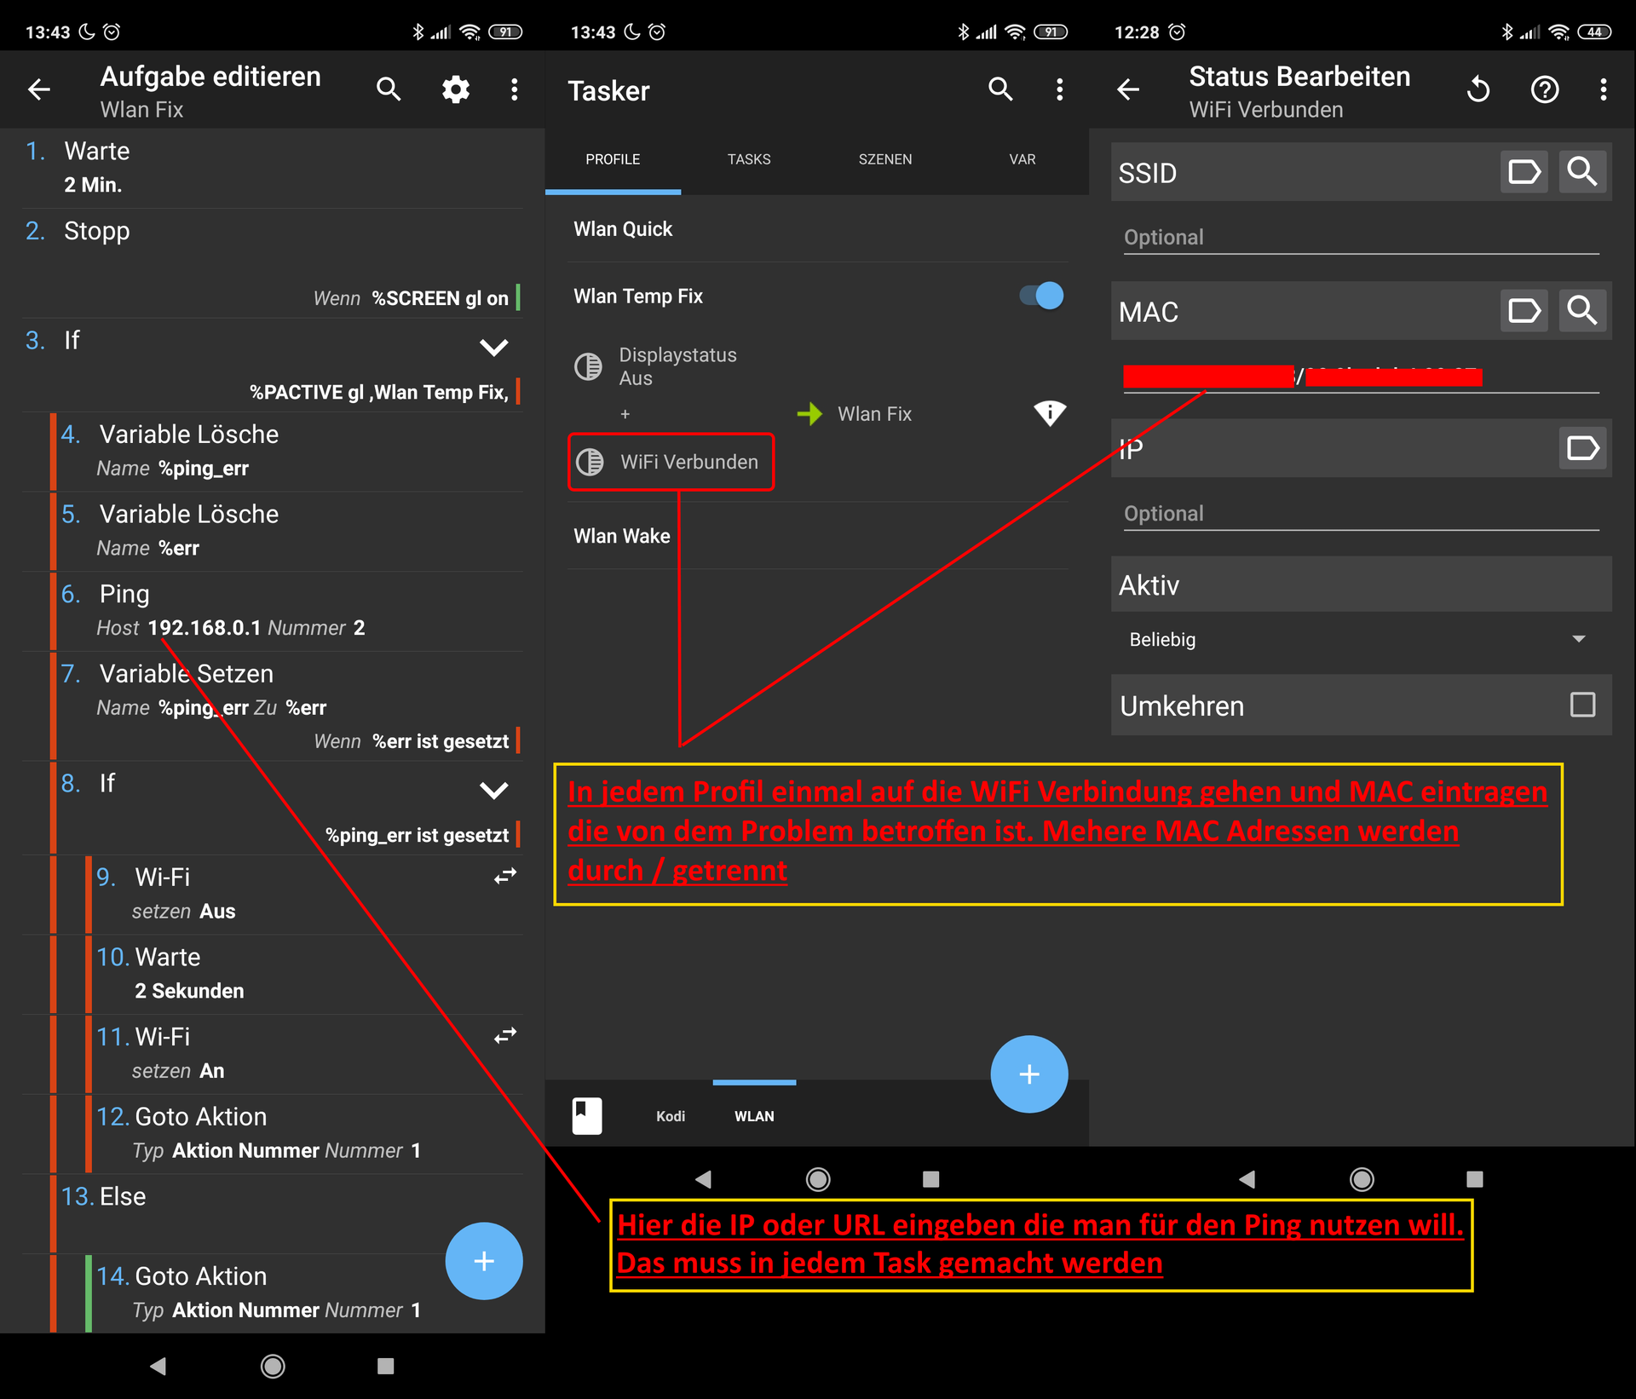Image resolution: width=1636 pixels, height=1399 pixels.
Task: Collapse the If block at action 3
Action: [x=494, y=347]
